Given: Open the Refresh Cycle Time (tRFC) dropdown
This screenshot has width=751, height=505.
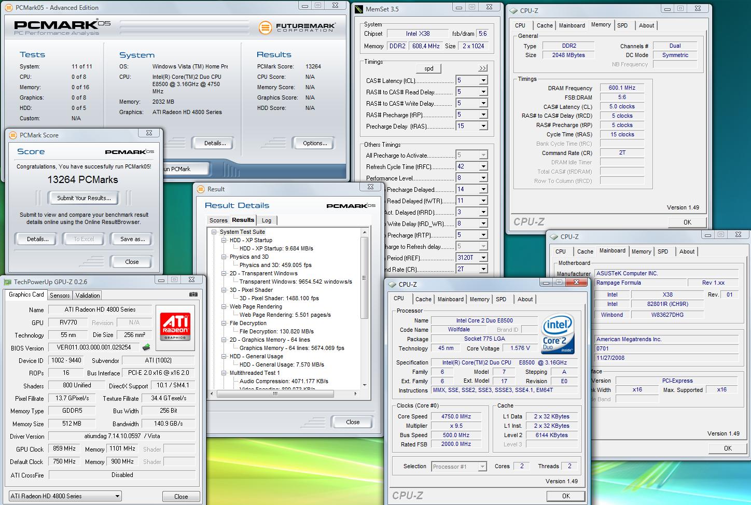Looking at the screenshot, I should point(483,166).
